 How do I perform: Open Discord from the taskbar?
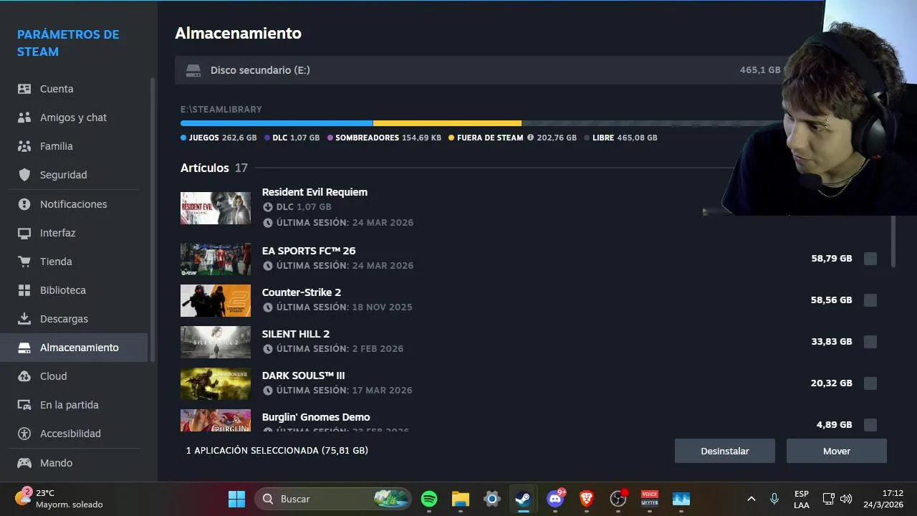[555, 499]
